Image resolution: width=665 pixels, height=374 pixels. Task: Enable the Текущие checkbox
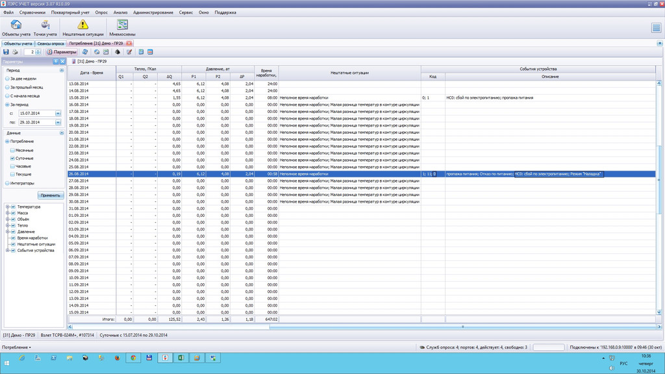pos(12,174)
